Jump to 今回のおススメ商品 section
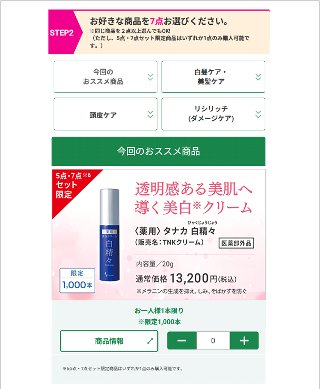This screenshot has width=320, height=389. point(105,77)
